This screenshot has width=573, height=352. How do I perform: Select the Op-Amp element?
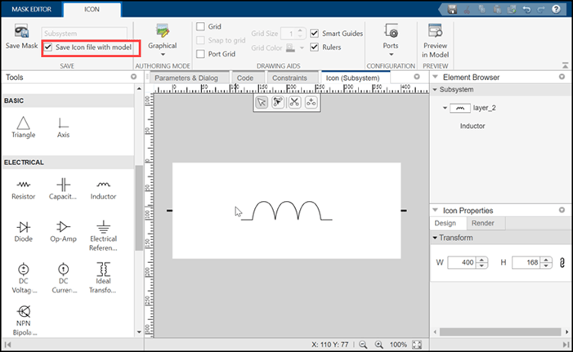coord(63,232)
